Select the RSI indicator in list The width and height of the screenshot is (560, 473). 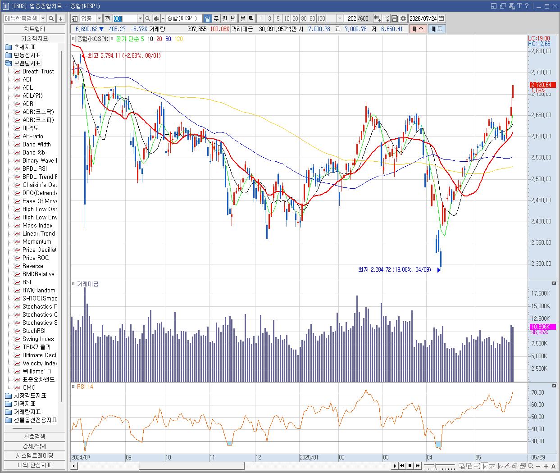[27, 282]
